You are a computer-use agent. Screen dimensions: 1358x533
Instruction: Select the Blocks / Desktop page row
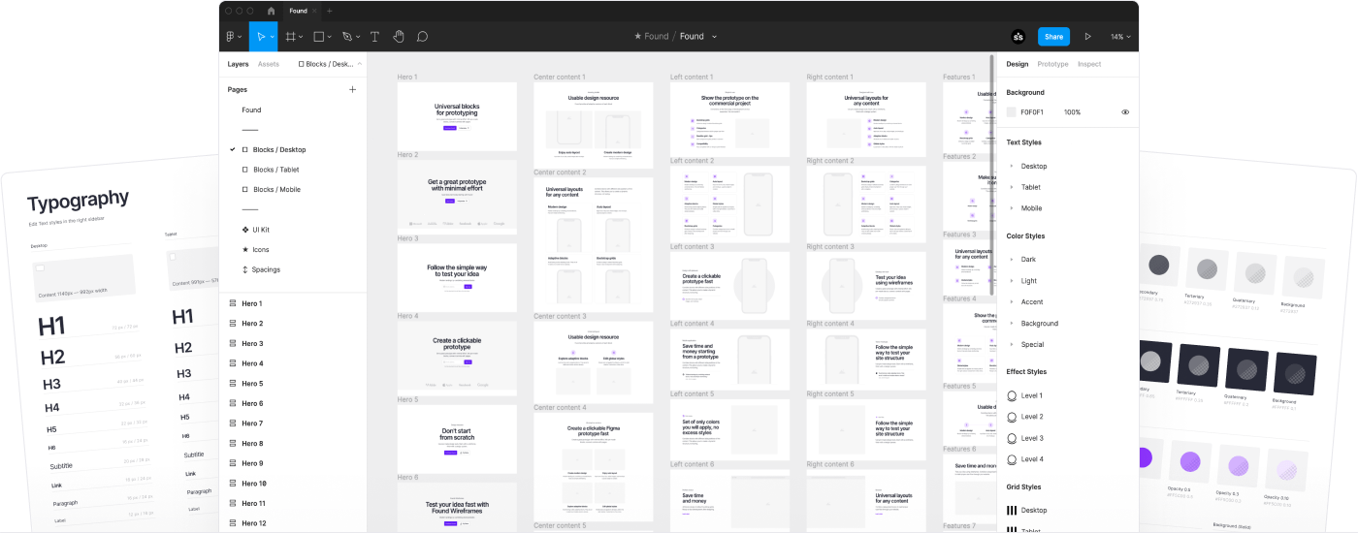pos(293,149)
